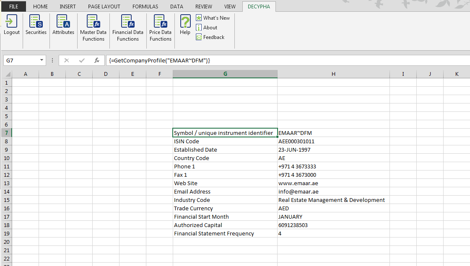Open the FILE tab
This screenshot has height=266, width=470.
pos(14,7)
